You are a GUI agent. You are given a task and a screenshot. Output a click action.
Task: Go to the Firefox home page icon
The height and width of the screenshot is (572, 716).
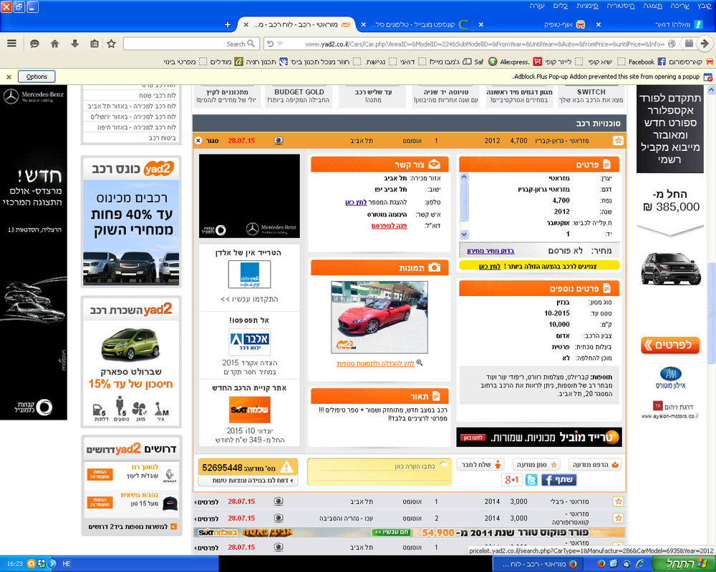click(x=55, y=44)
